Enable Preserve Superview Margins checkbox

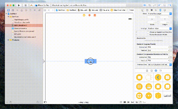point(148,32)
